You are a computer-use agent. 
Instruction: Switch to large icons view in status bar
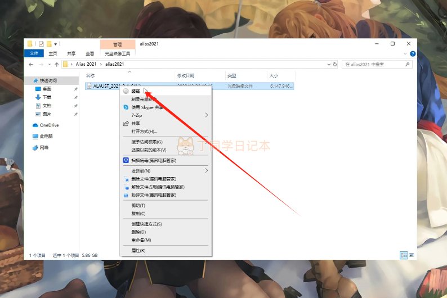coord(411,255)
